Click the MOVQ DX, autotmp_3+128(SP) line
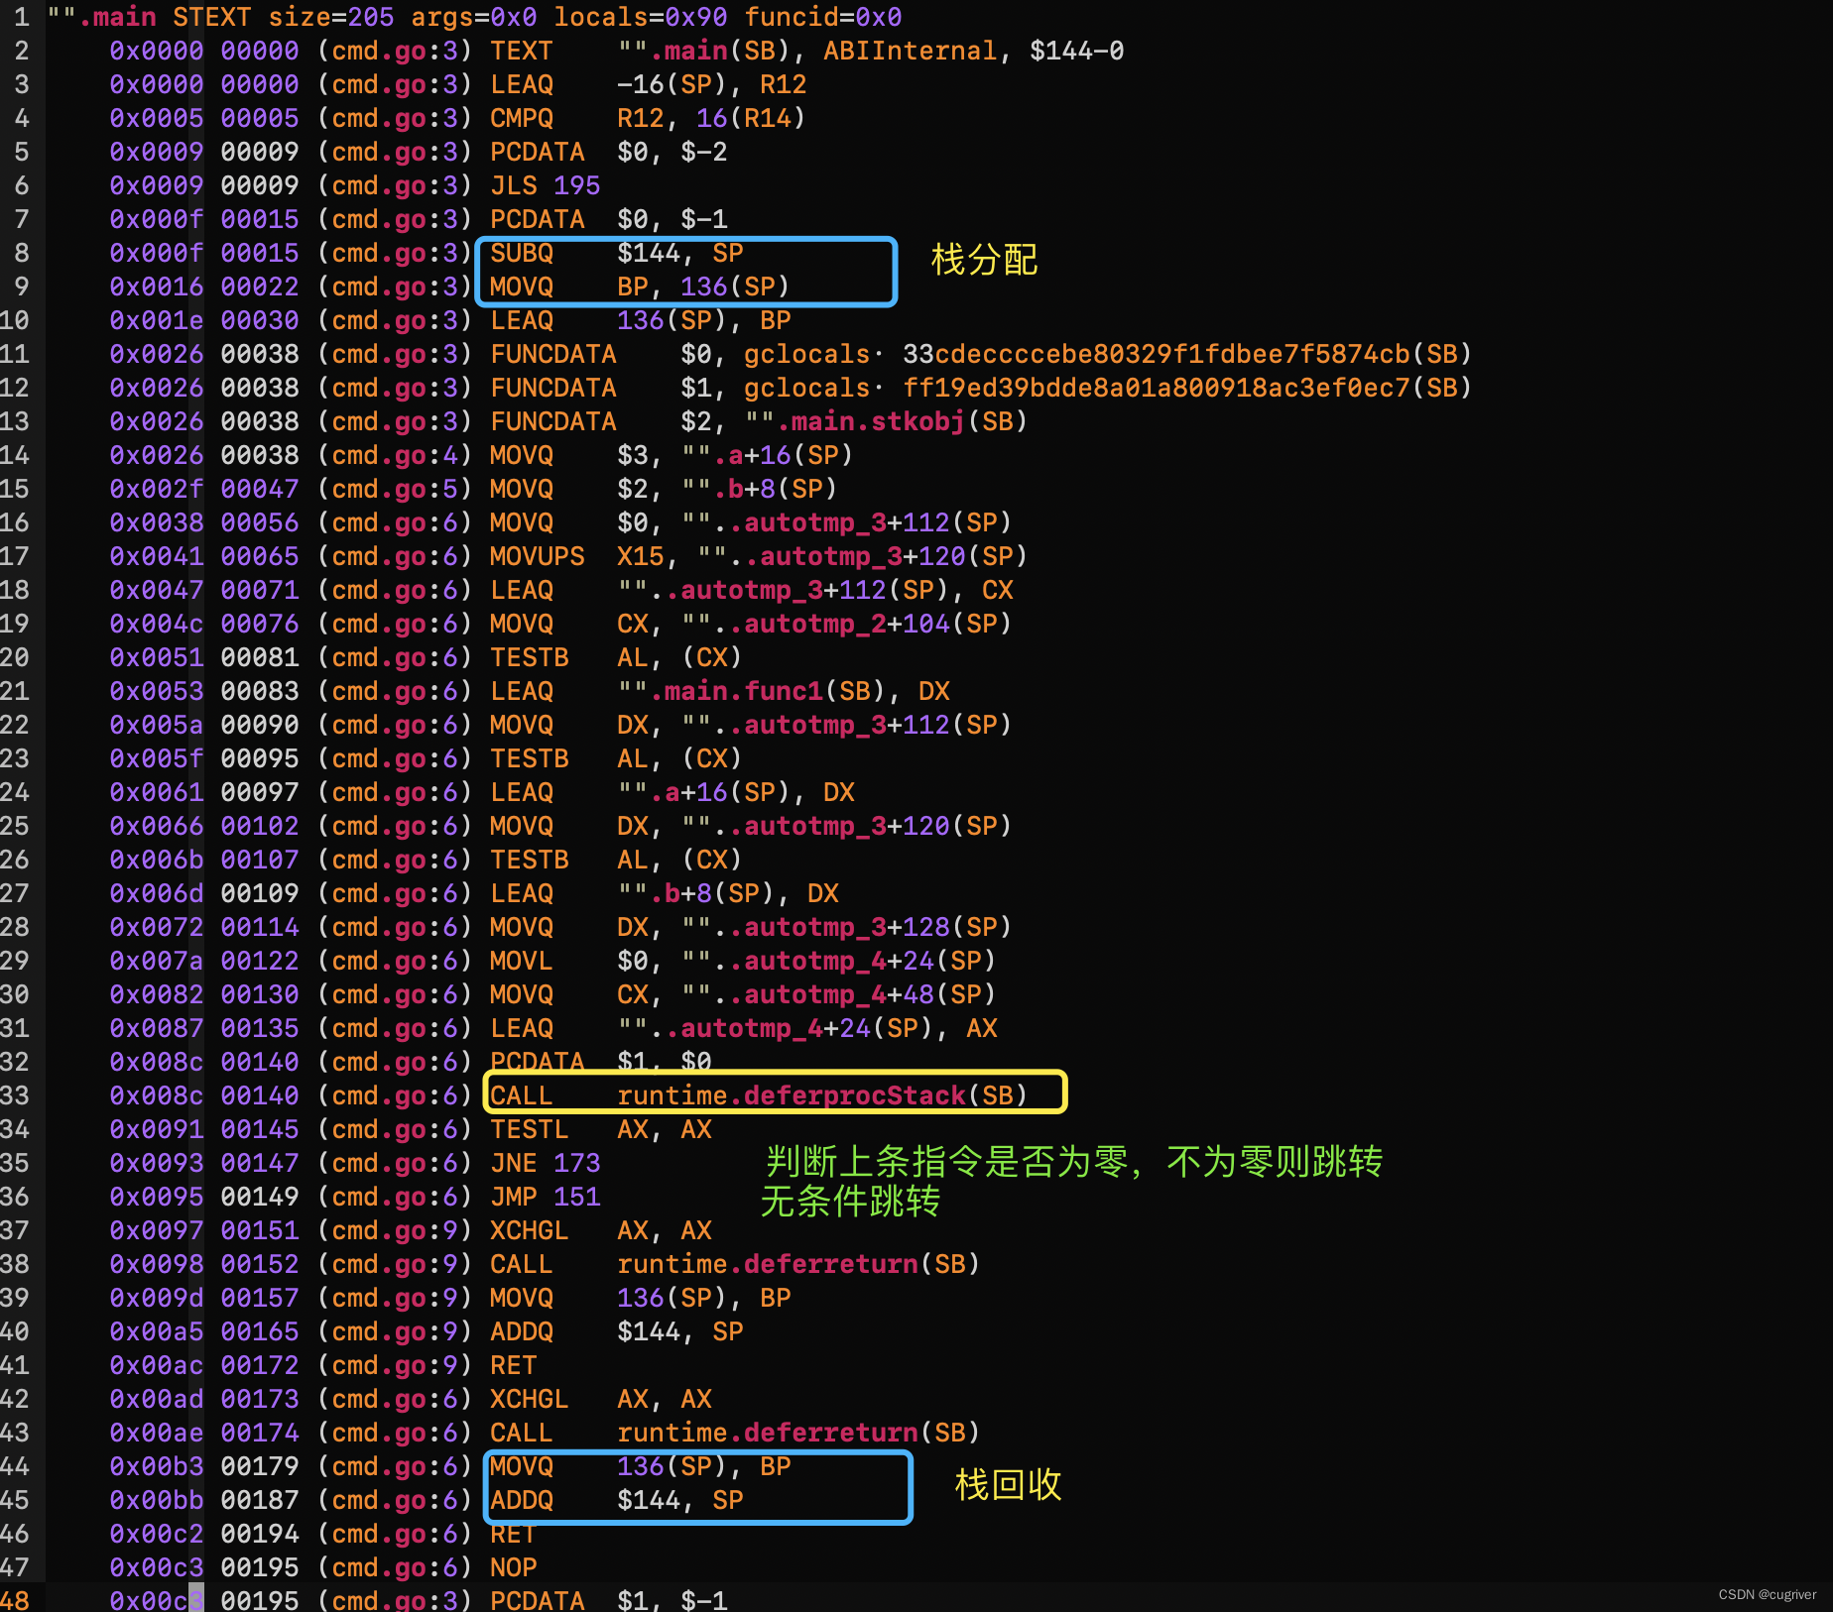1833x1612 pixels. pyautogui.click(x=751, y=927)
